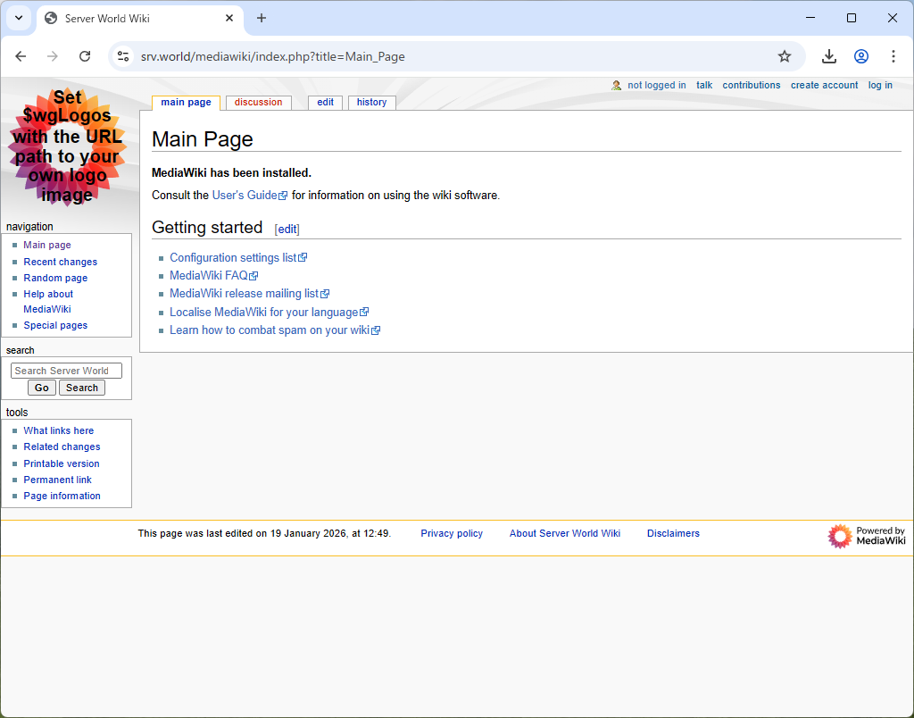
Task: Open Printable version link
Action: click(x=62, y=463)
